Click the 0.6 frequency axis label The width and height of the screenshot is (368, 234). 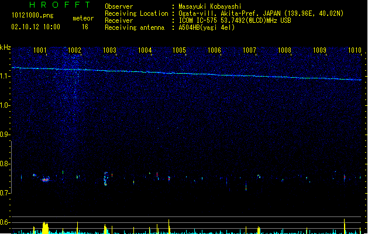coord(5,222)
